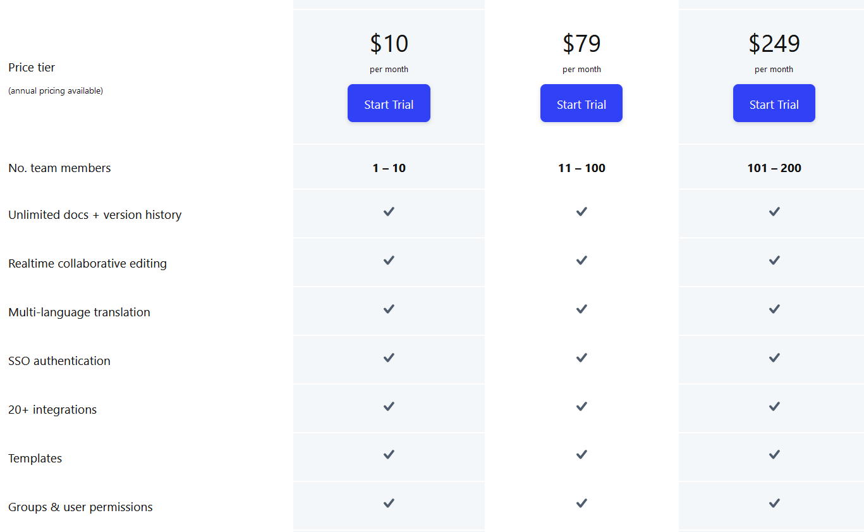Start a trial of the $249 per month plan
Image resolution: width=864 pixels, height=532 pixels.
[x=774, y=103]
